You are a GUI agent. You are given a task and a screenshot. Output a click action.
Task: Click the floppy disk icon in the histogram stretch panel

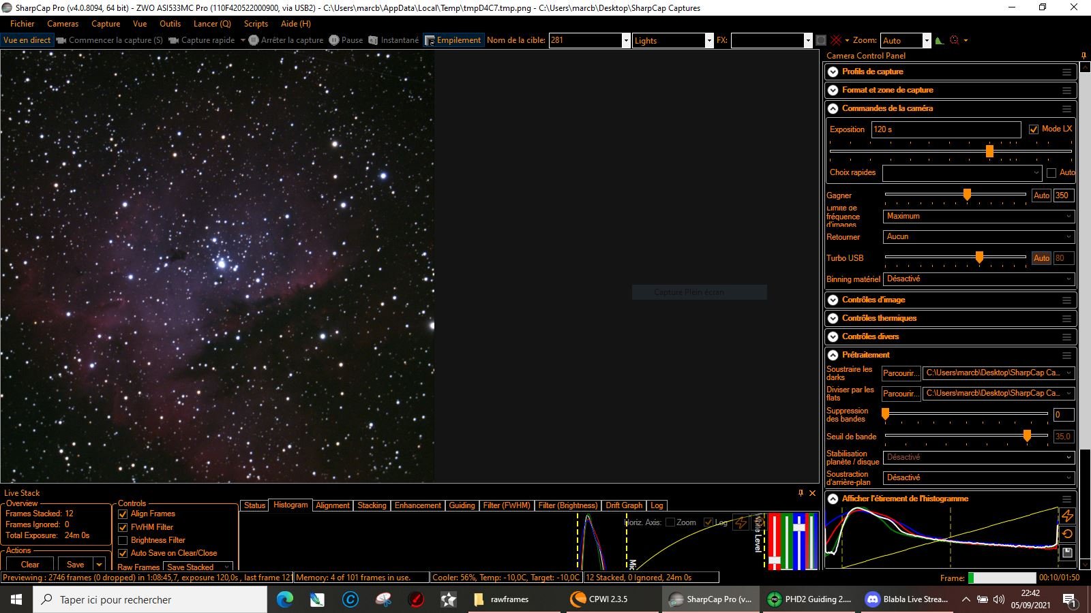(x=1067, y=552)
